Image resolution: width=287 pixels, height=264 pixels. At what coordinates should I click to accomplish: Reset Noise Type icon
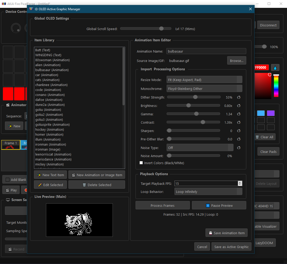click(239, 148)
